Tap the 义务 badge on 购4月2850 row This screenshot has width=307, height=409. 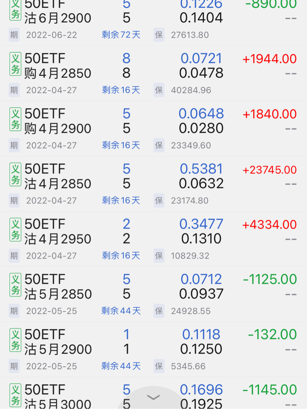click(15, 64)
